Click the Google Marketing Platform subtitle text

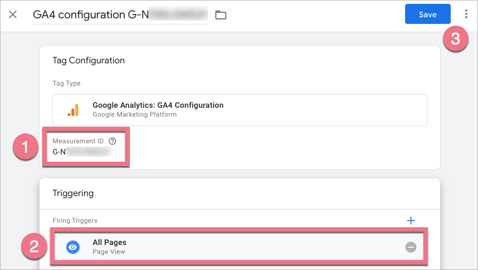(134, 114)
